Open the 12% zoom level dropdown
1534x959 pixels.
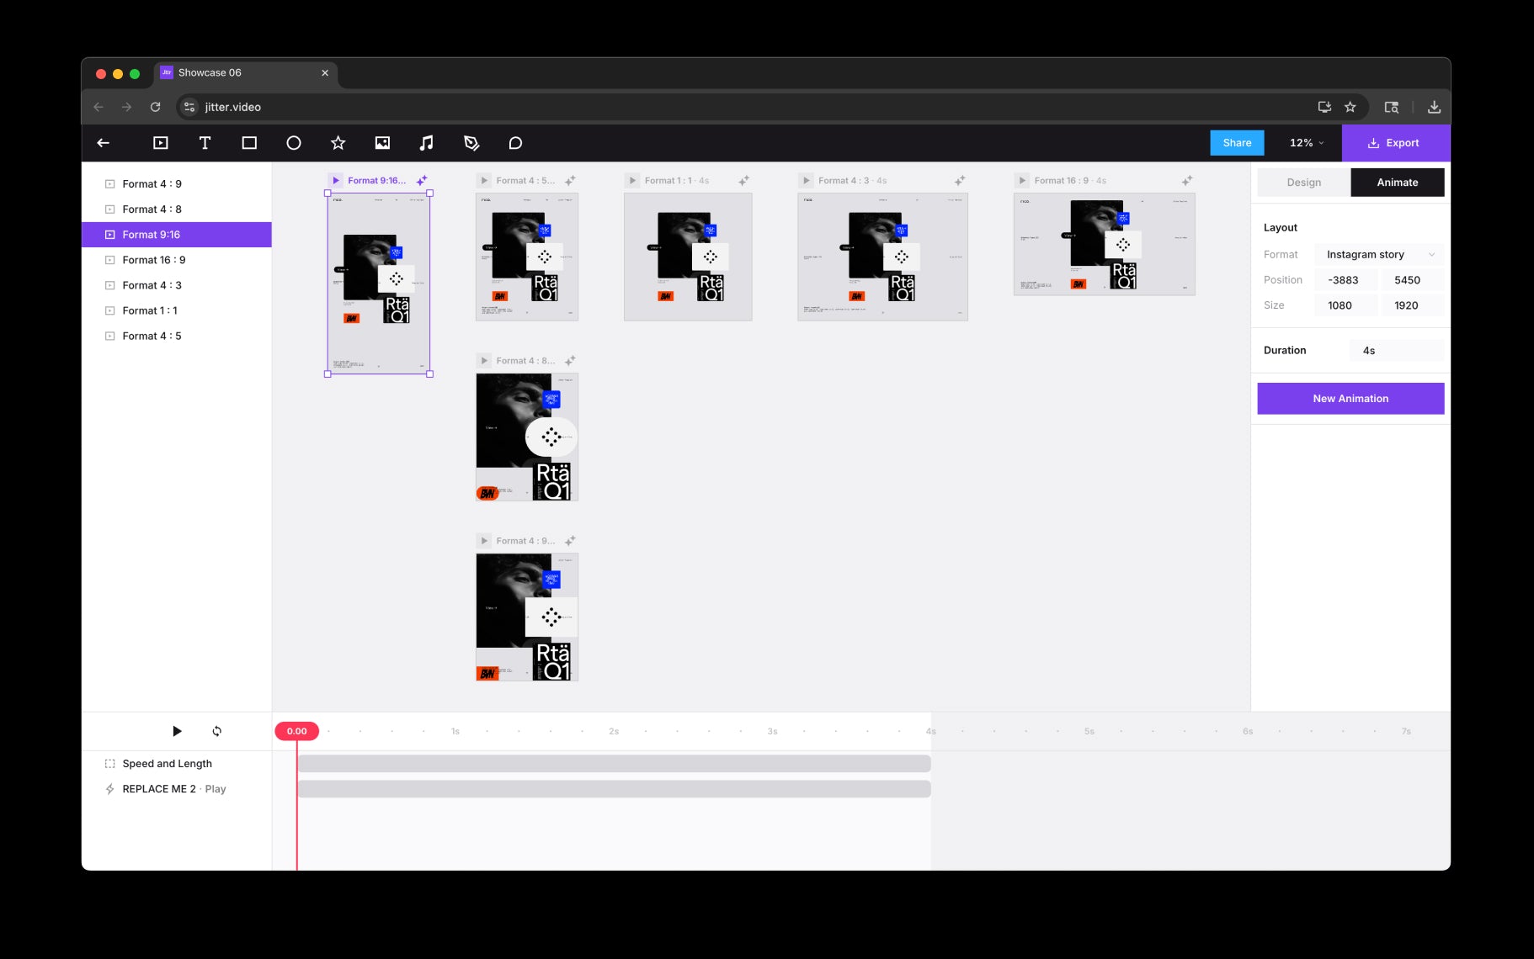(x=1306, y=143)
